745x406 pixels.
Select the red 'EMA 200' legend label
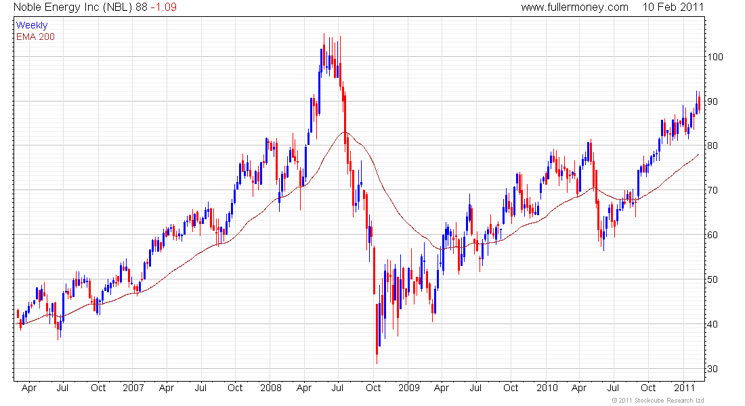point(35,37)
